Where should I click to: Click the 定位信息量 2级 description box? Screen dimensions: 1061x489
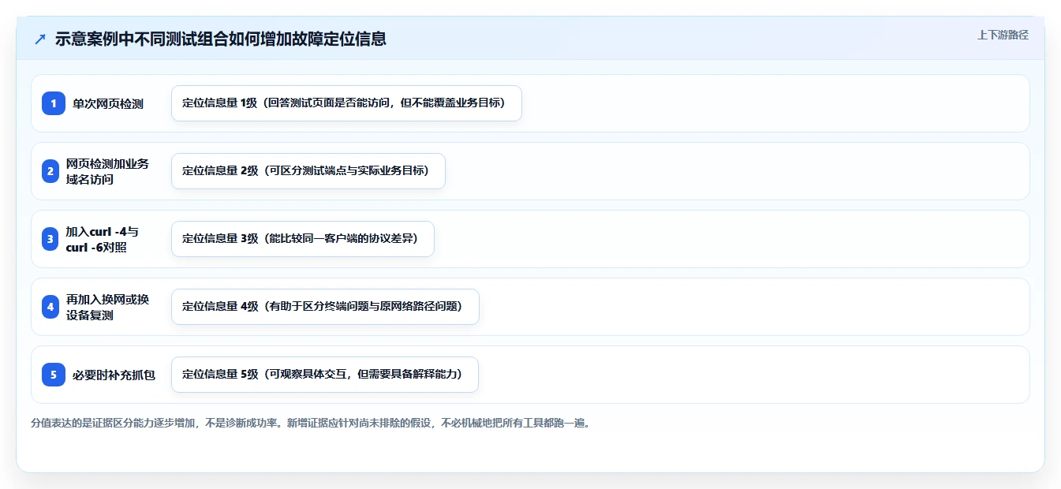[308, 171]
